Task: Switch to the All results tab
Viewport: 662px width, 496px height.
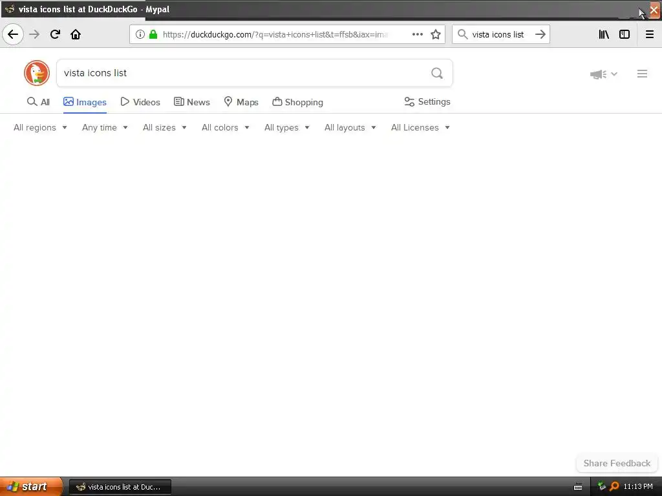Action: coord(38,102)
